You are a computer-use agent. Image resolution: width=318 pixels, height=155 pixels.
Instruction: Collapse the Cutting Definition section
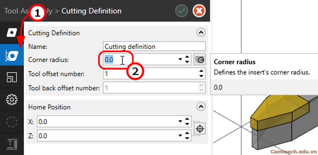(x=201, y=32)
